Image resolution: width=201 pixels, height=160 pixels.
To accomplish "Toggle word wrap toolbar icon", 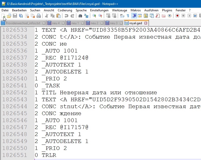I will (122, 16).
